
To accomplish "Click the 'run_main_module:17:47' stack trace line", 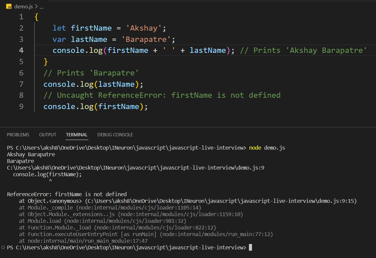I will coord(83,241).
